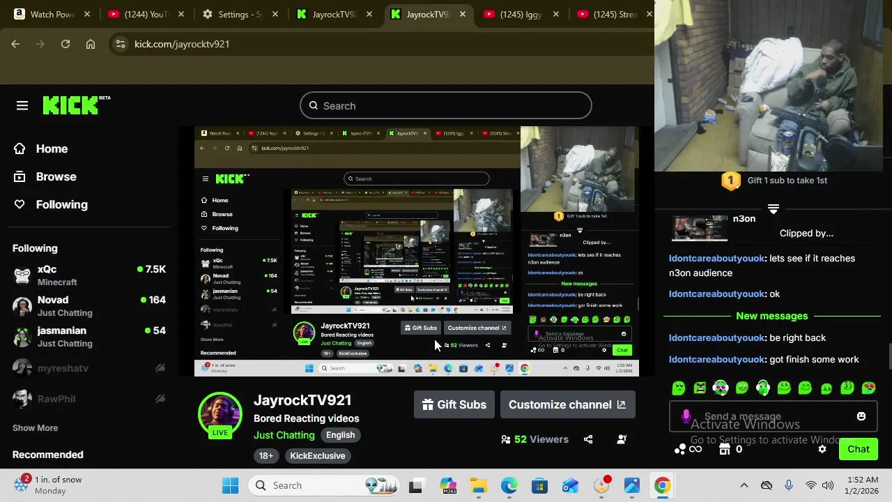Insert the first green blob emote
The image size is (892, 502).
[679, 388]
